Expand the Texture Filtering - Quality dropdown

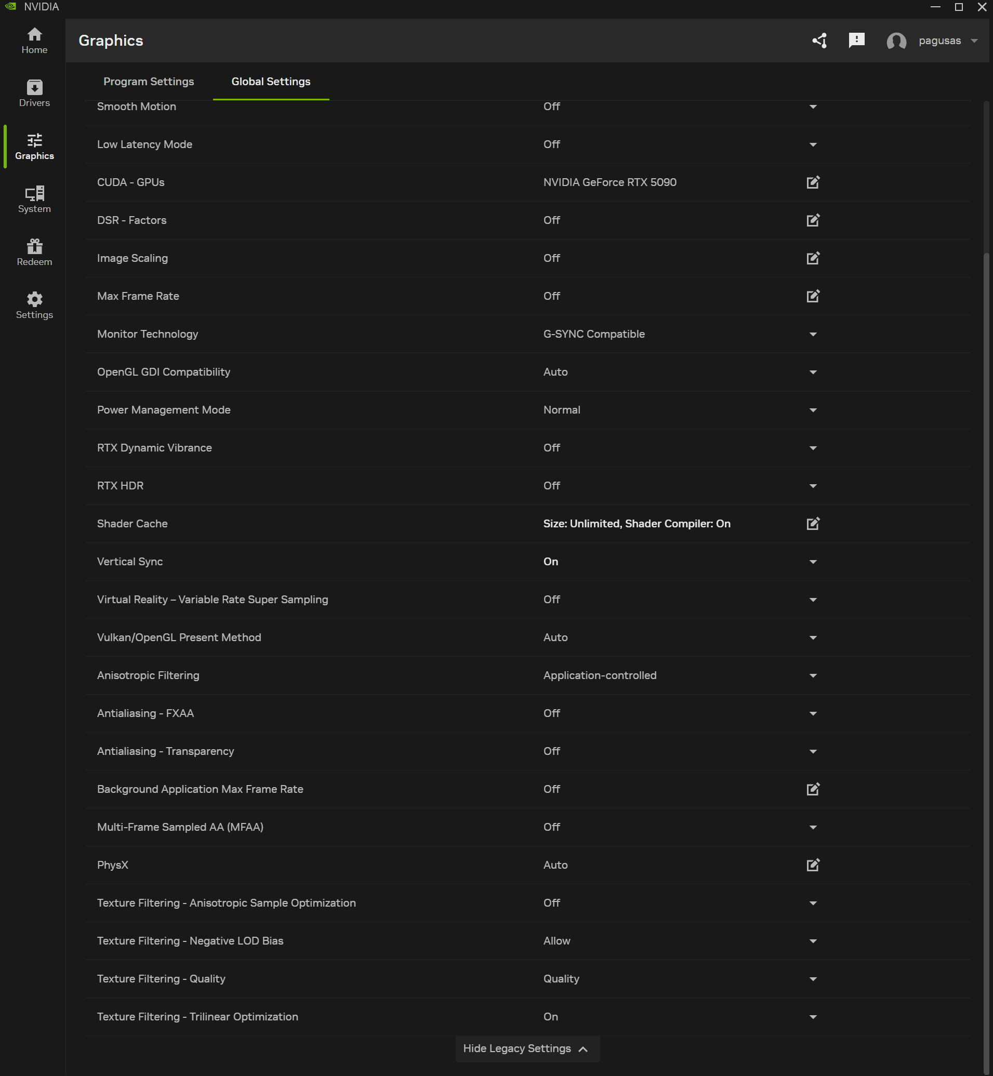[x=813, y=979]
